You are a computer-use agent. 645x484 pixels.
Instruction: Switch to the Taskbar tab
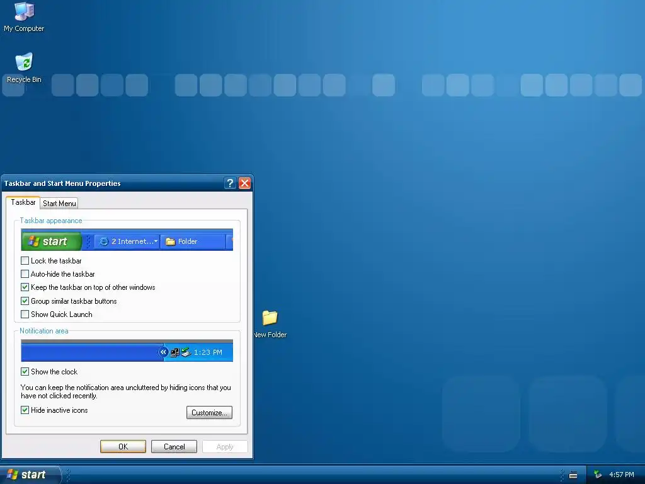[23, 202]
